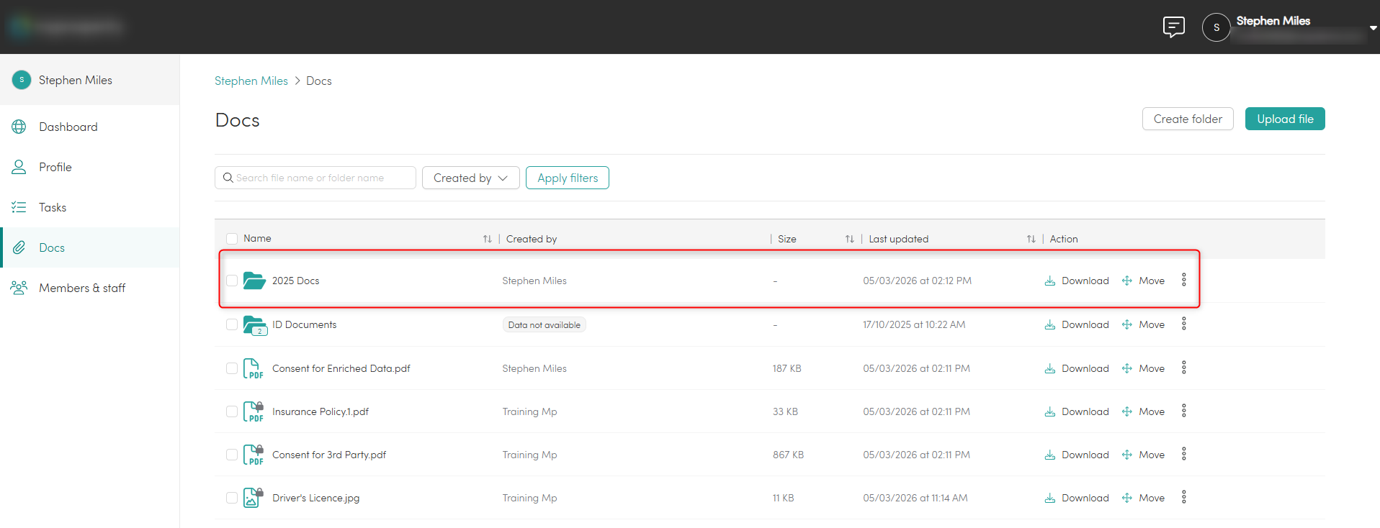Tick the select-all checkbox in the table header
This screenshot has width=1380, height=528.
tap(232, 239)
